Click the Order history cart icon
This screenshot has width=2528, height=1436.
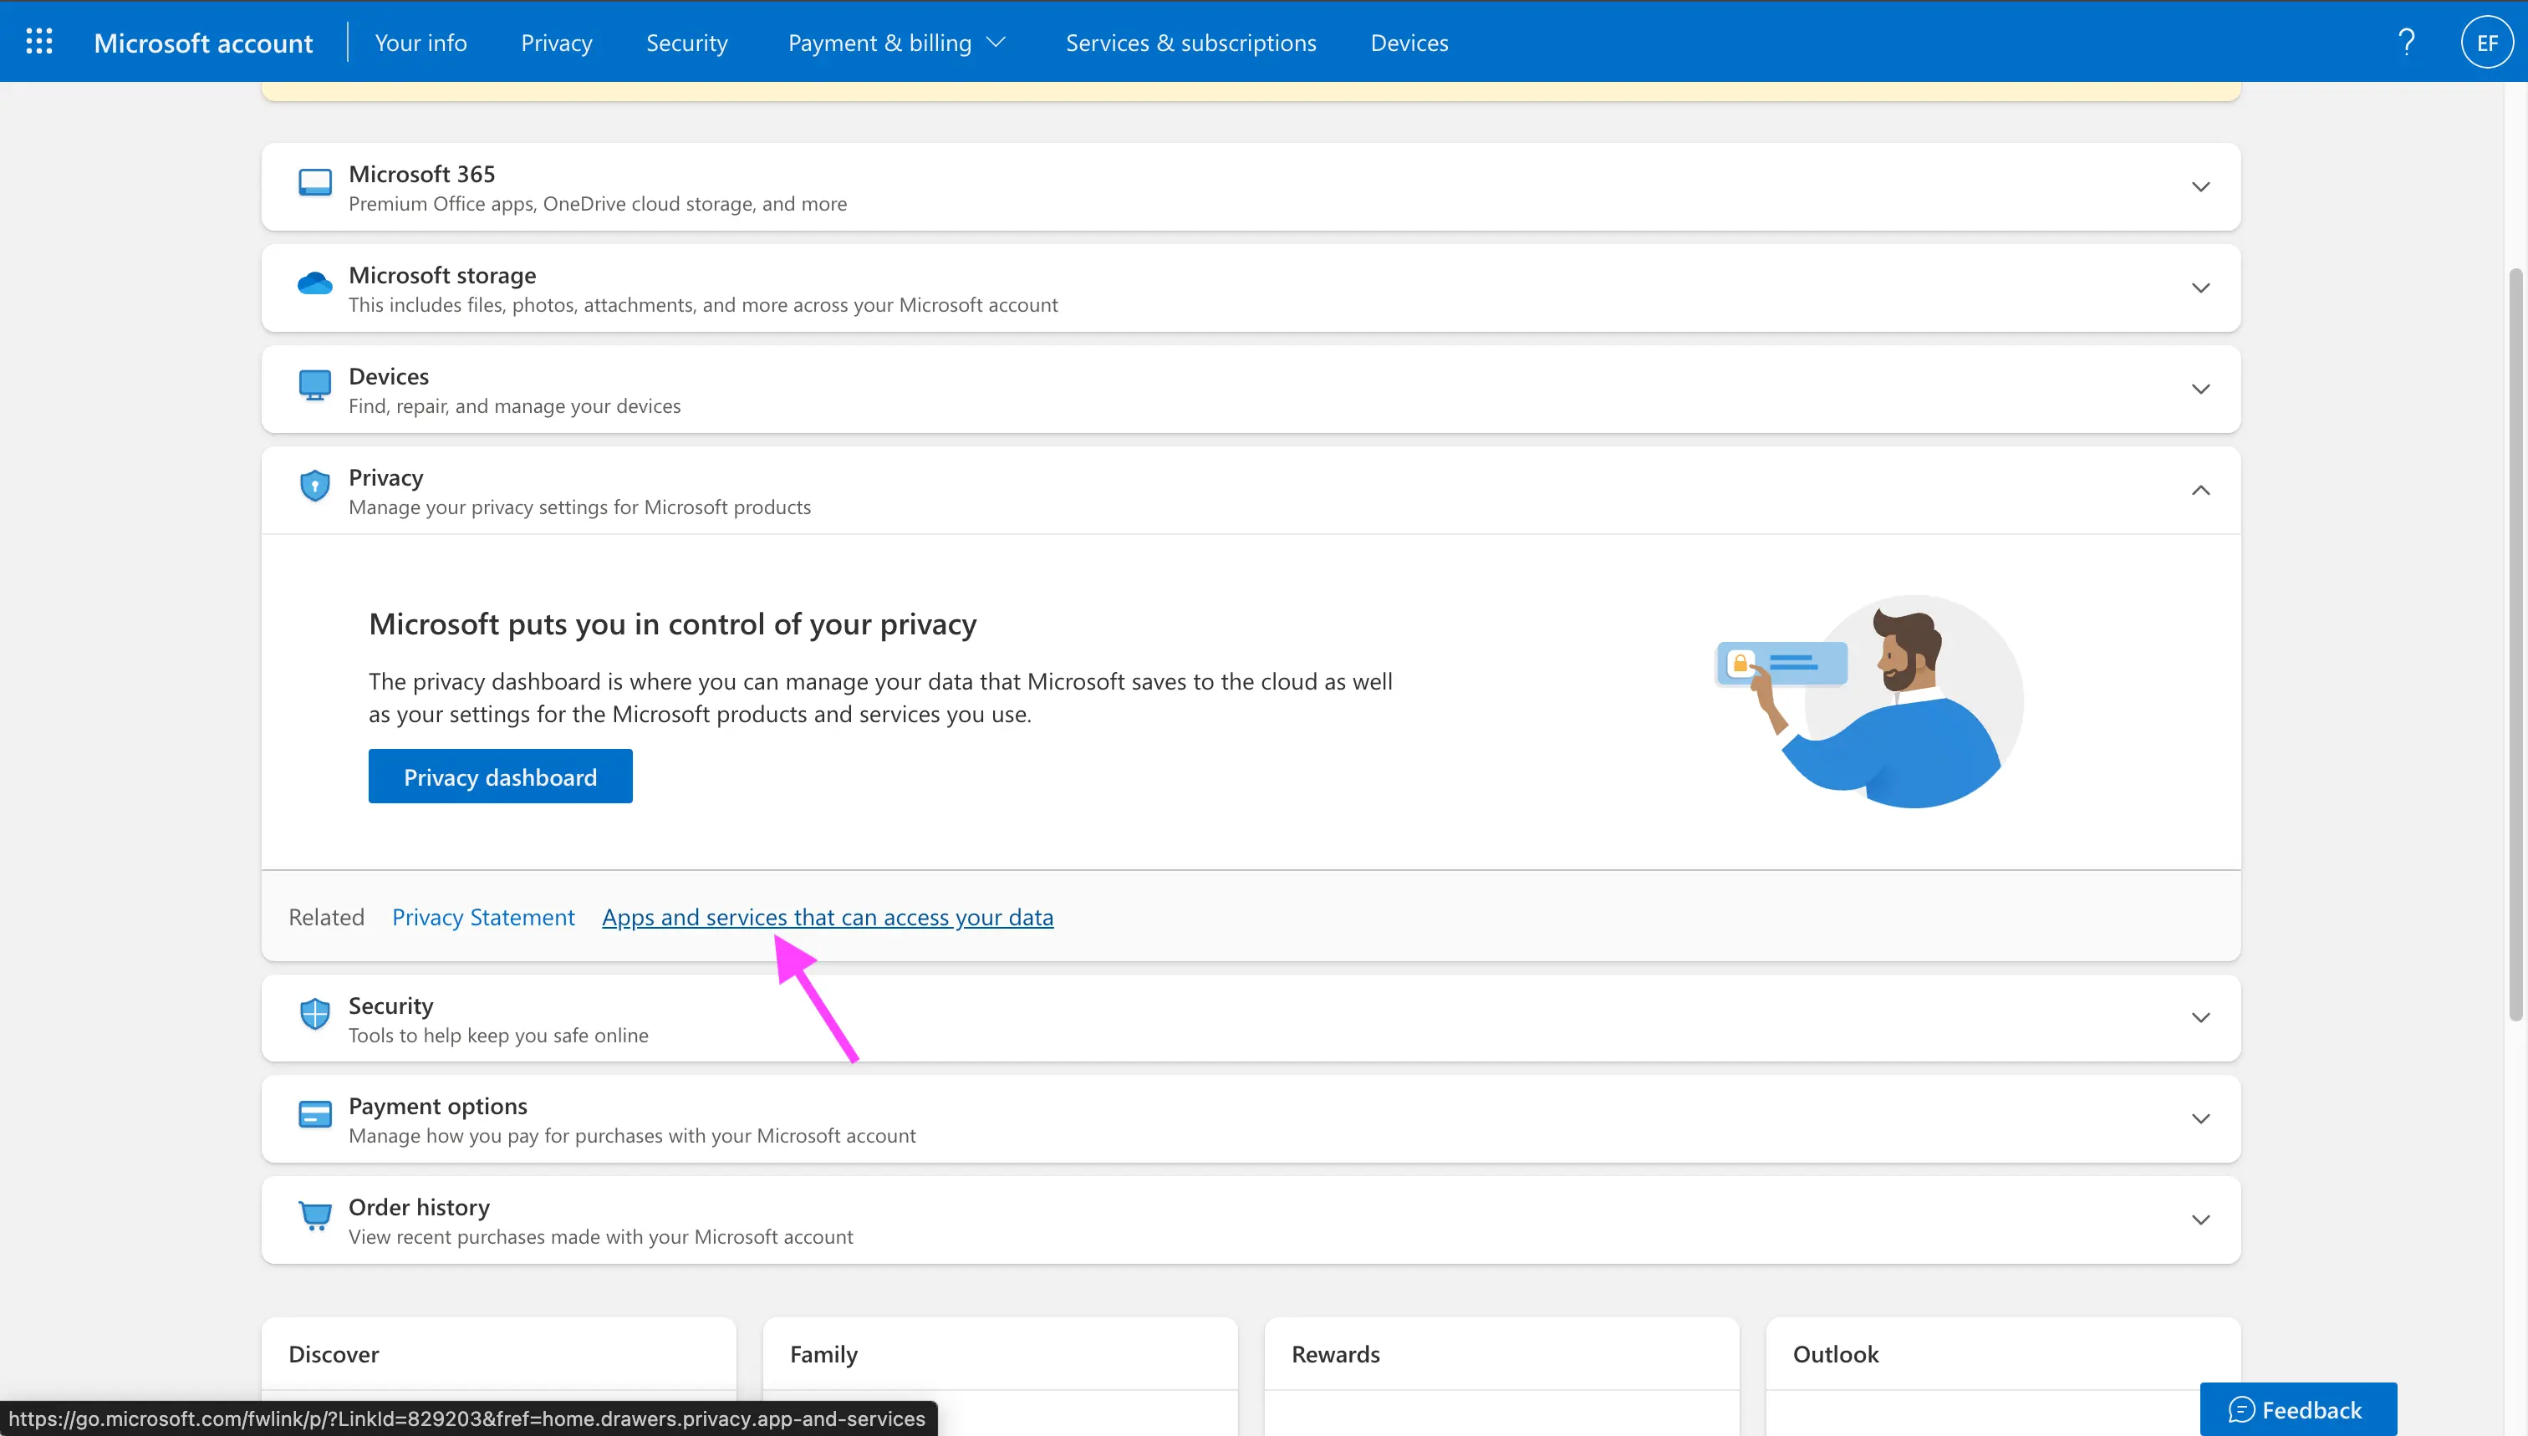(313, 1215)
